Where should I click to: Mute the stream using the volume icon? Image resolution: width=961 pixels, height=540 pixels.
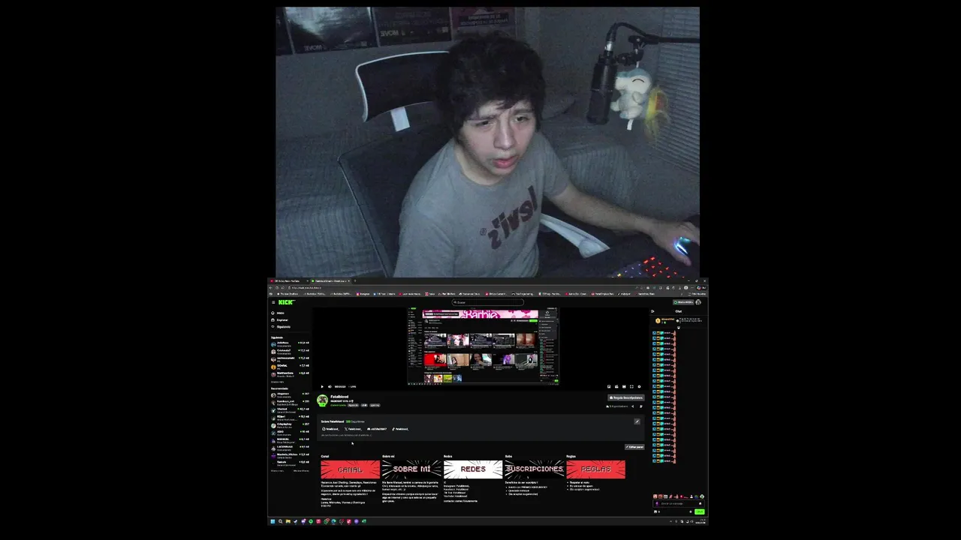coord(330,386)
